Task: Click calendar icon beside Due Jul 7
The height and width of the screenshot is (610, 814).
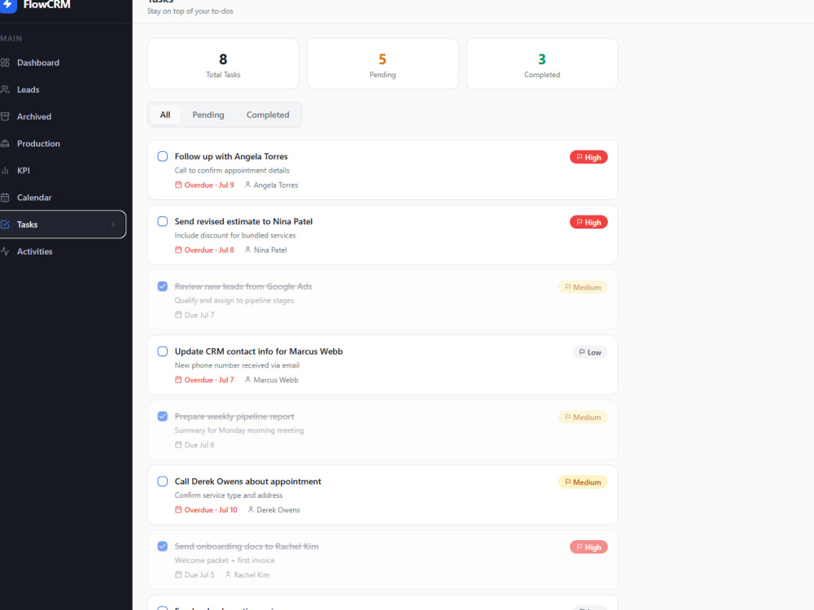Action: pos(178,314)
